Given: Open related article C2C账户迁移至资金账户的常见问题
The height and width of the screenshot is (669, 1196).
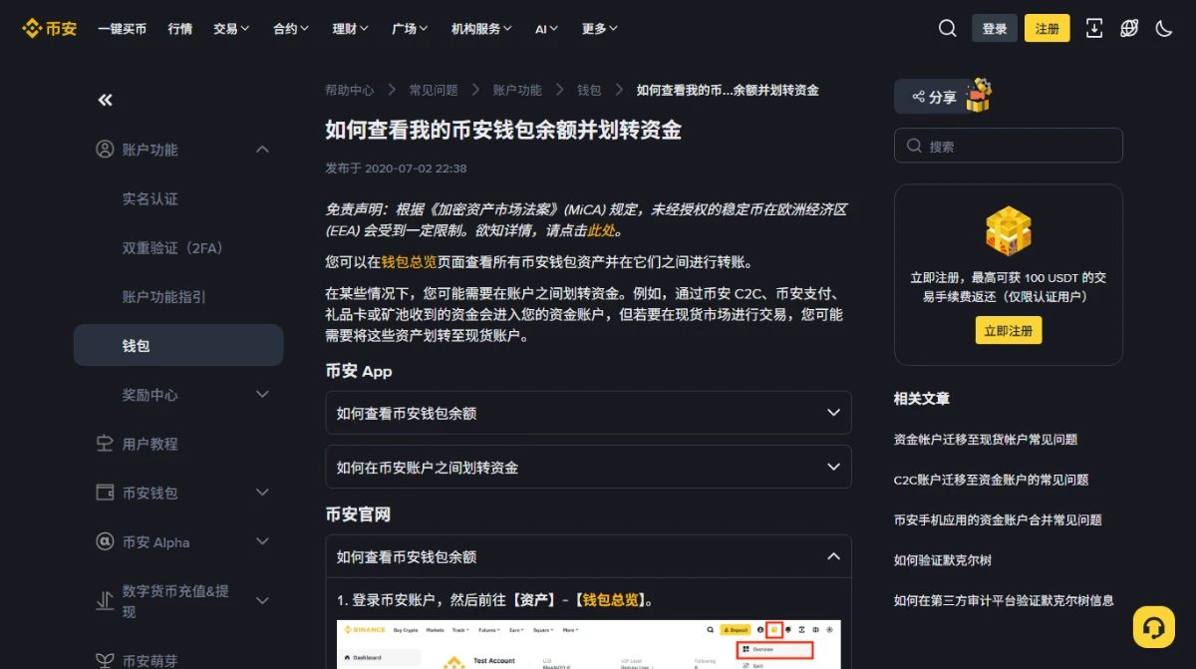Looking at the screenshot, I should [991, 480].
